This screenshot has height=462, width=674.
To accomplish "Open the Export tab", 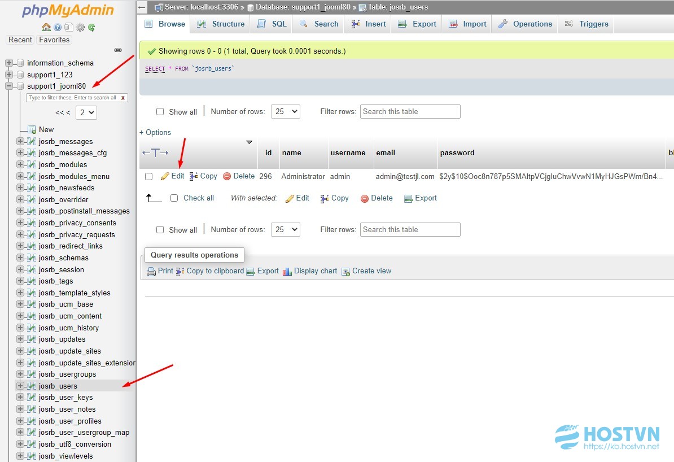I will (417, 24).
